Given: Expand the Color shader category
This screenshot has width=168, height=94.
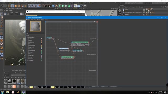Looking at the screenshot, I should point(29,41).
